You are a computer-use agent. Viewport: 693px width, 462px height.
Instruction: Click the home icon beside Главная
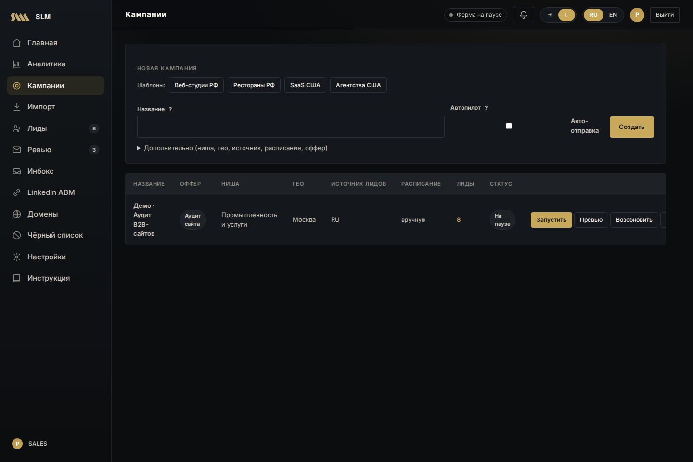tap(17, 43)
